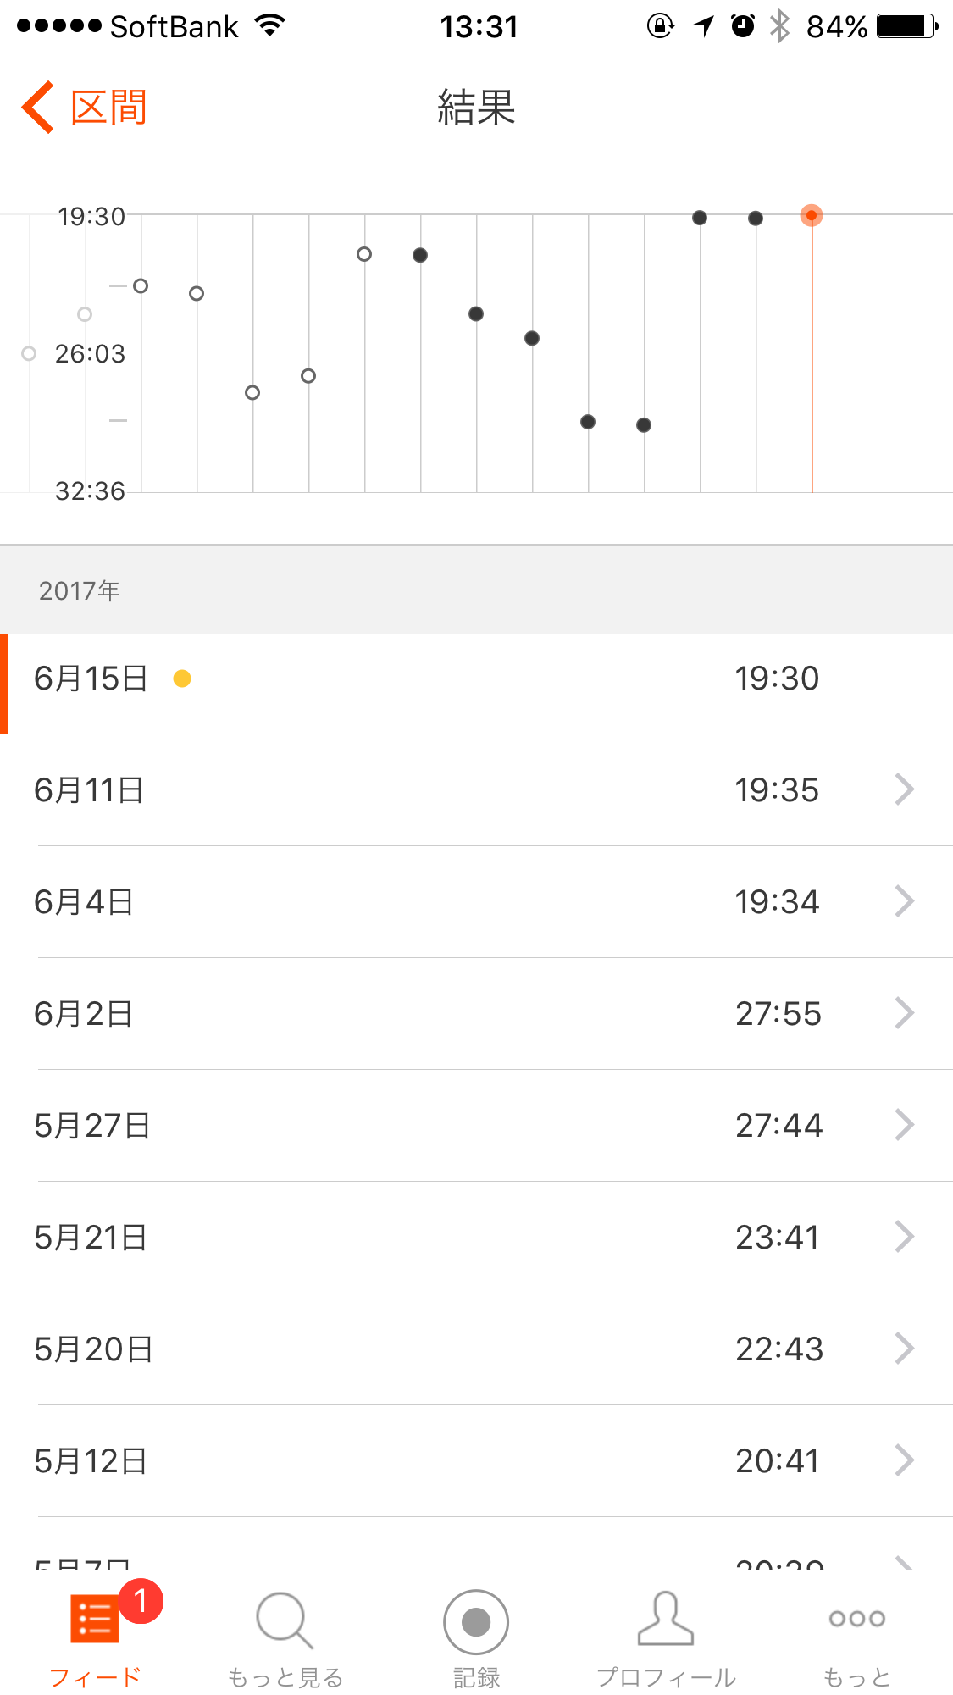Switch to the もっと見る tab
The image size is (953, 1695).
pos(285,1676)
